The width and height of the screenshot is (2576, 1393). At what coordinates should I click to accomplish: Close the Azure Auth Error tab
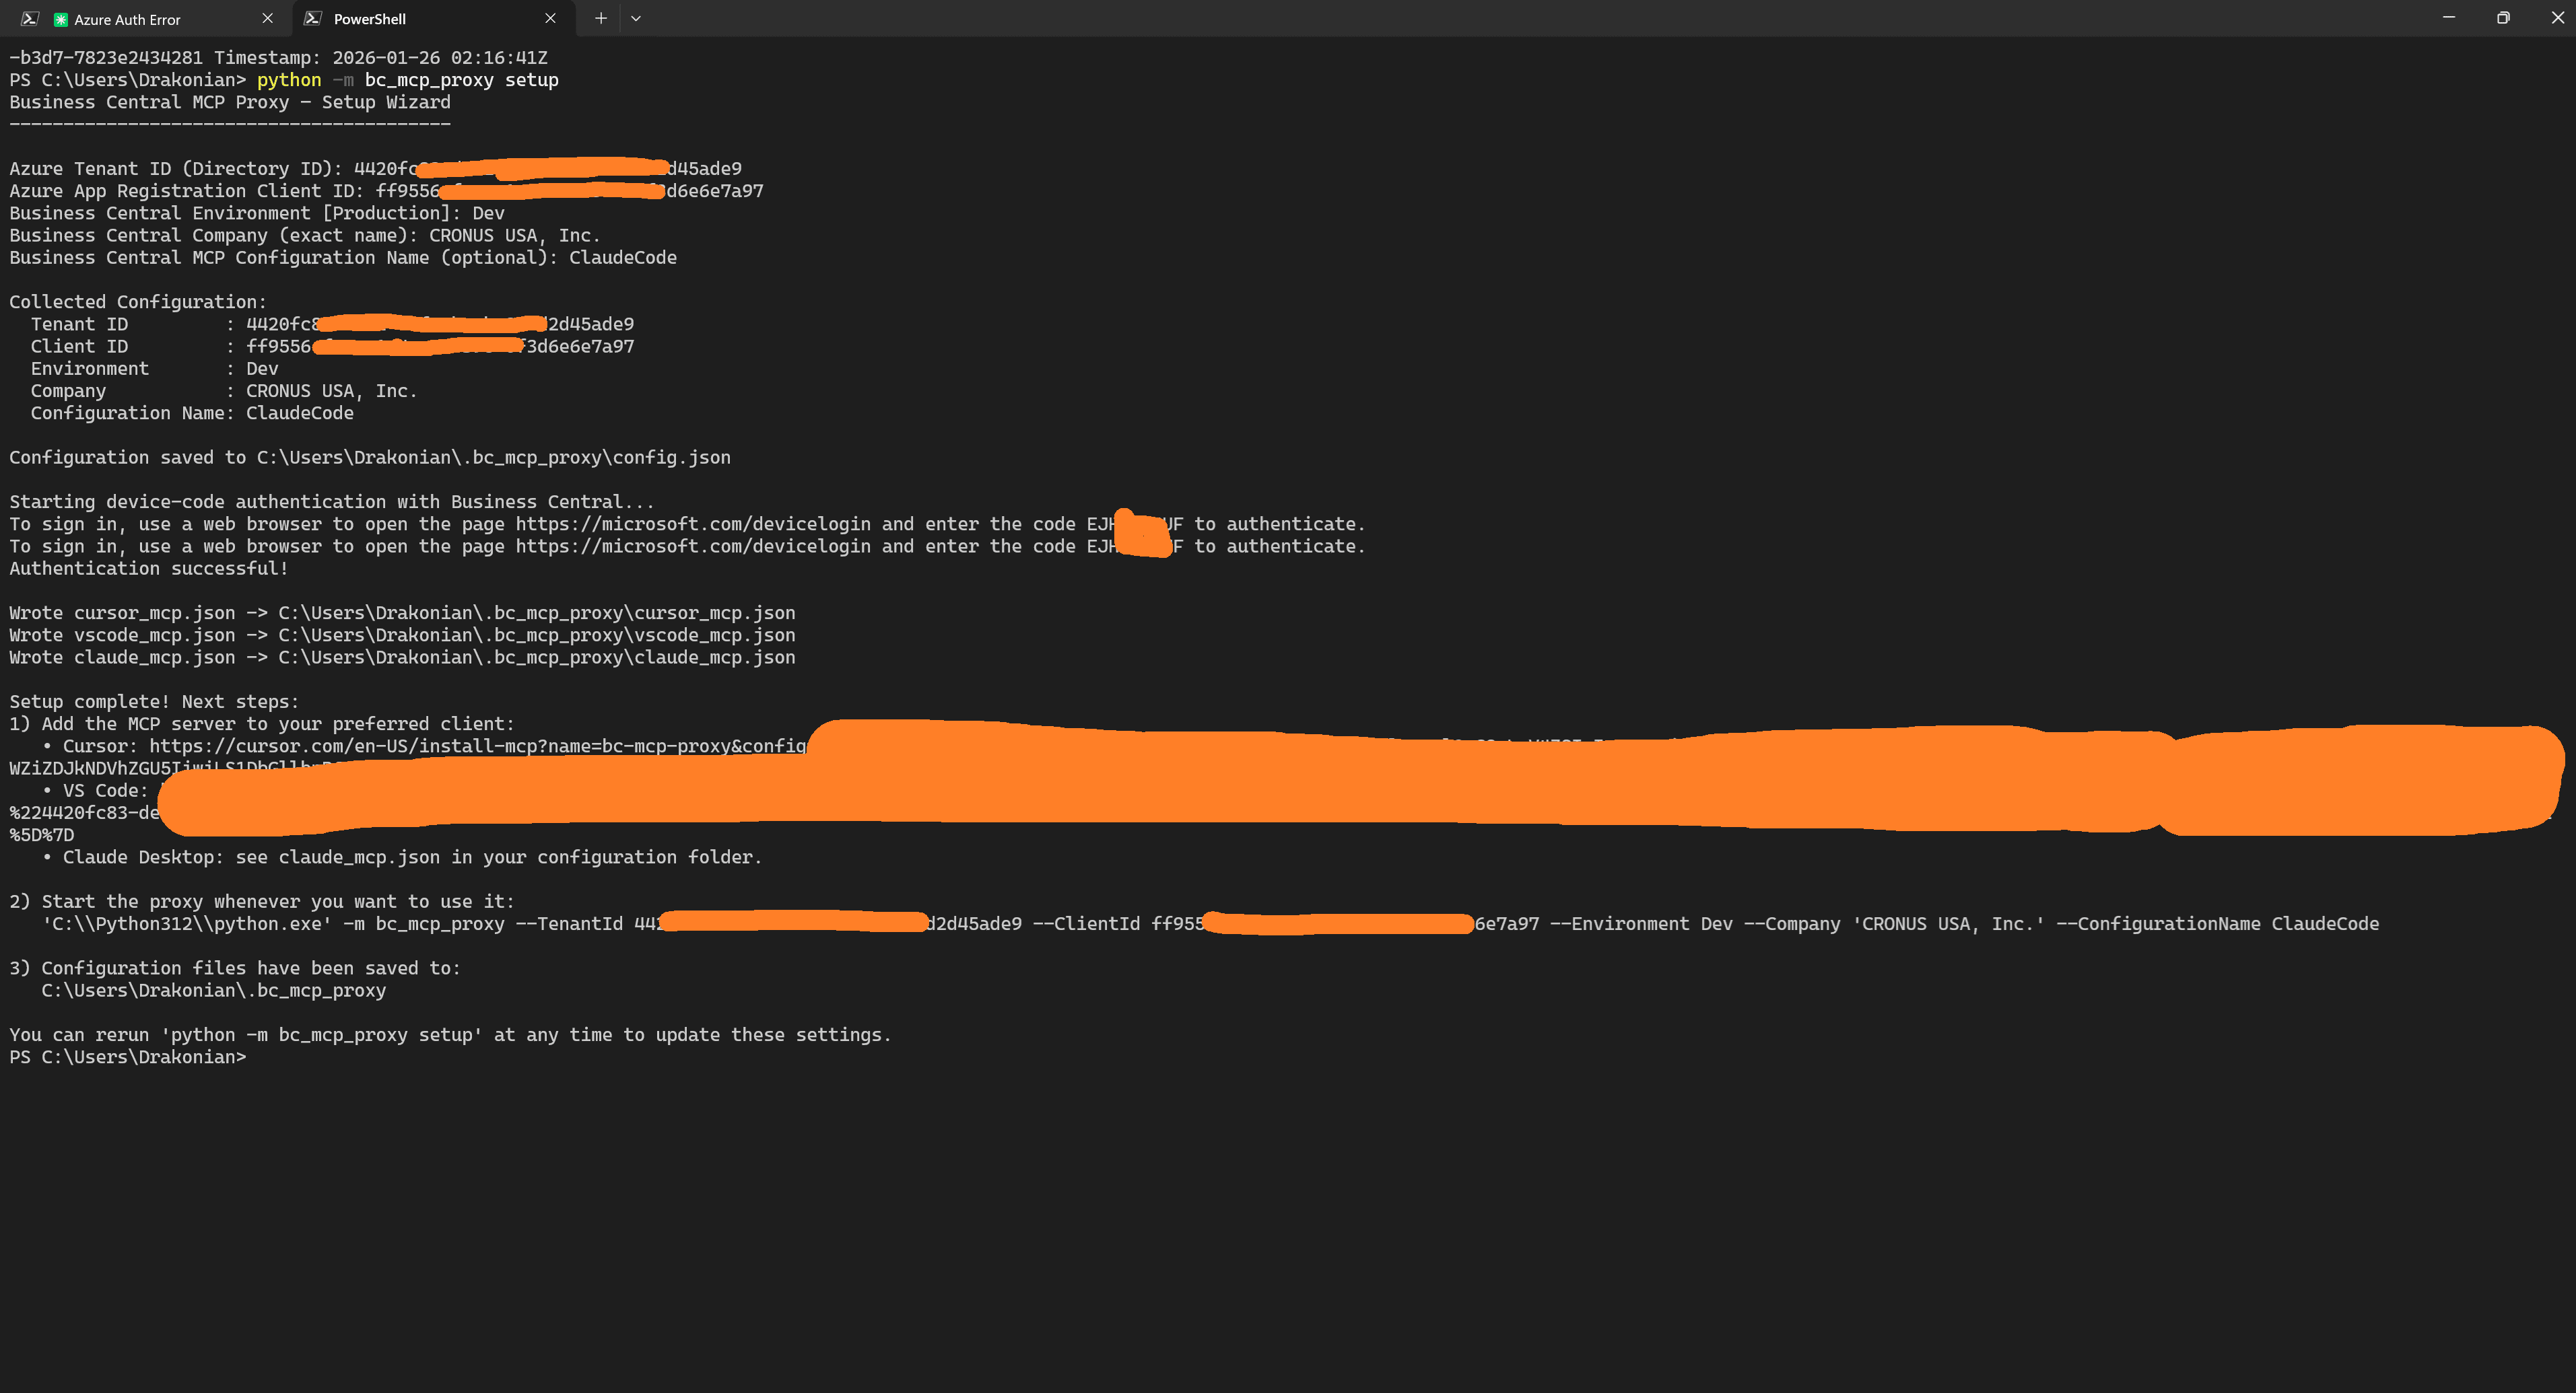tap(268, 18)
